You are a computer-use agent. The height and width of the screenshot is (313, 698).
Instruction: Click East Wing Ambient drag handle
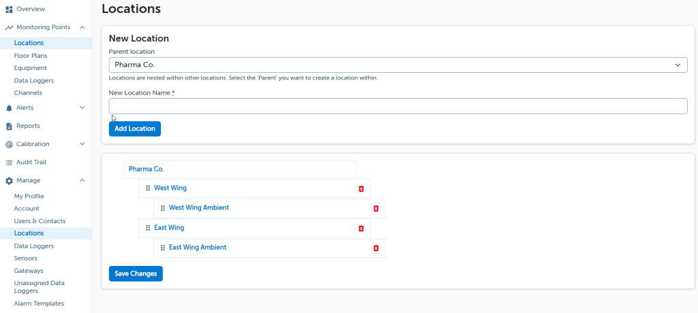pos(163,248)
